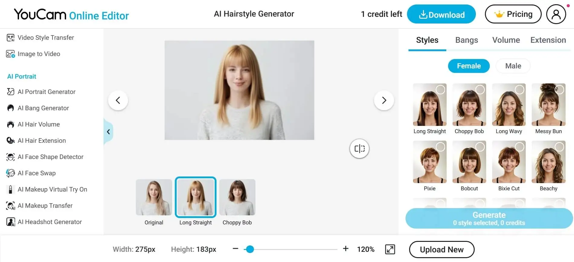Select the Original result thumbnail
Screen dimensions: 574x262
coord(154,197)
